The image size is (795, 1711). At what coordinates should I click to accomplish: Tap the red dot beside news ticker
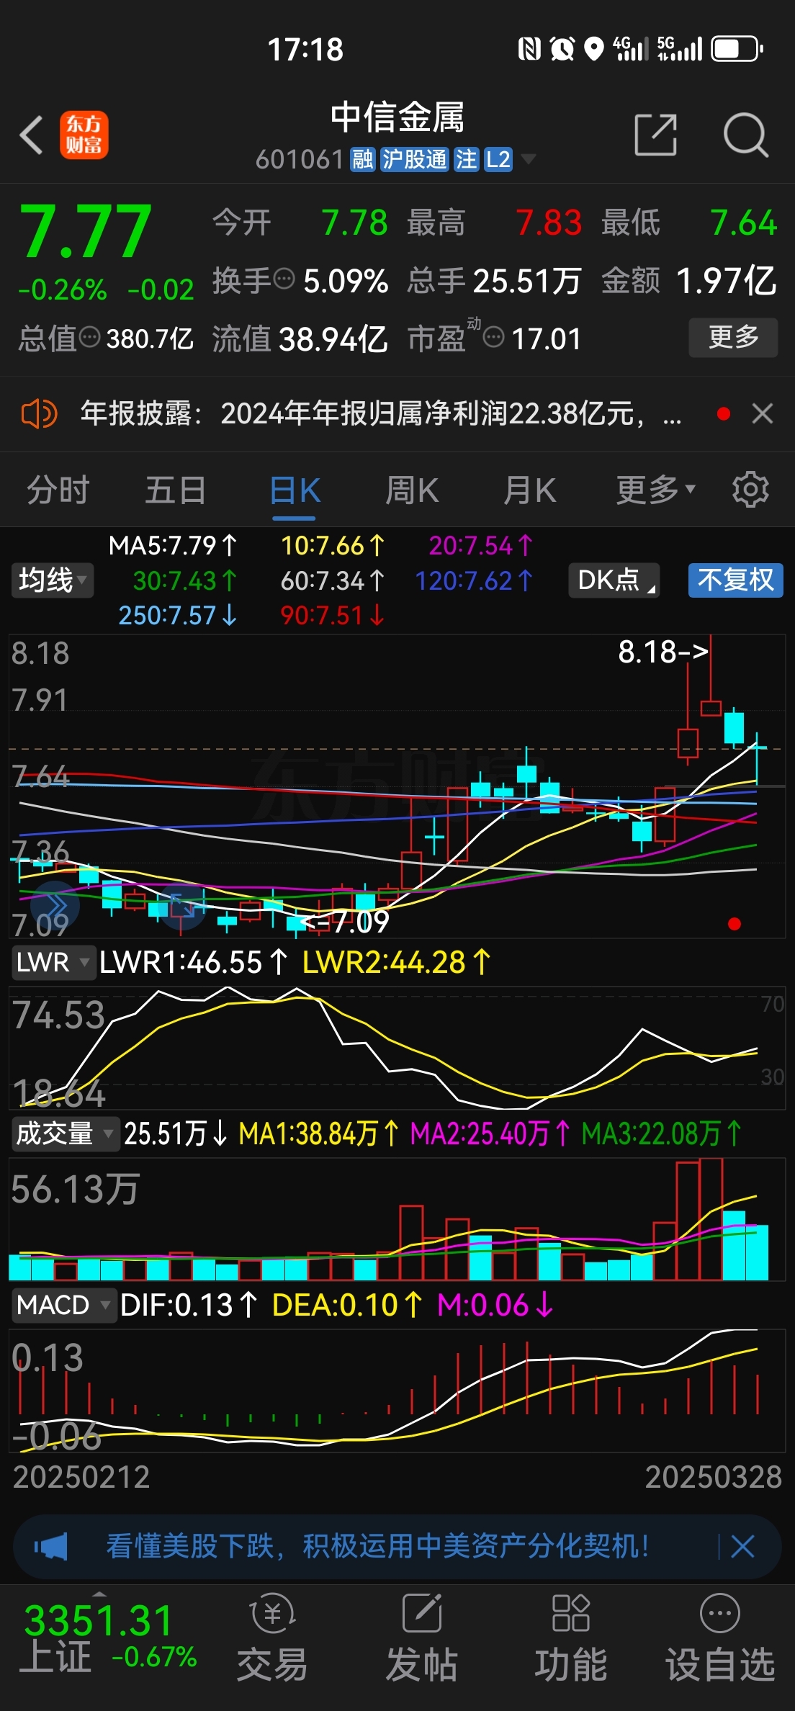click(724, 413)
